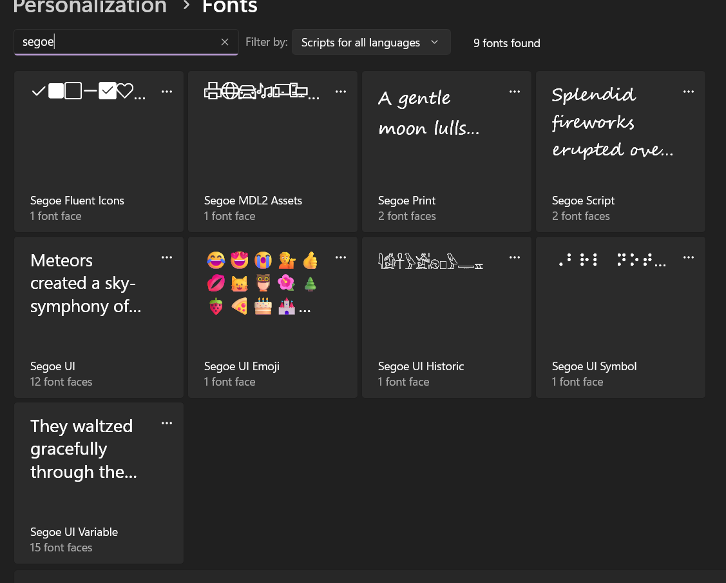Image resolution: width=726 pixels, height=583 pixels.
Task: Click '1 font face' under Segoe UI Emoji
Action: 229,382
